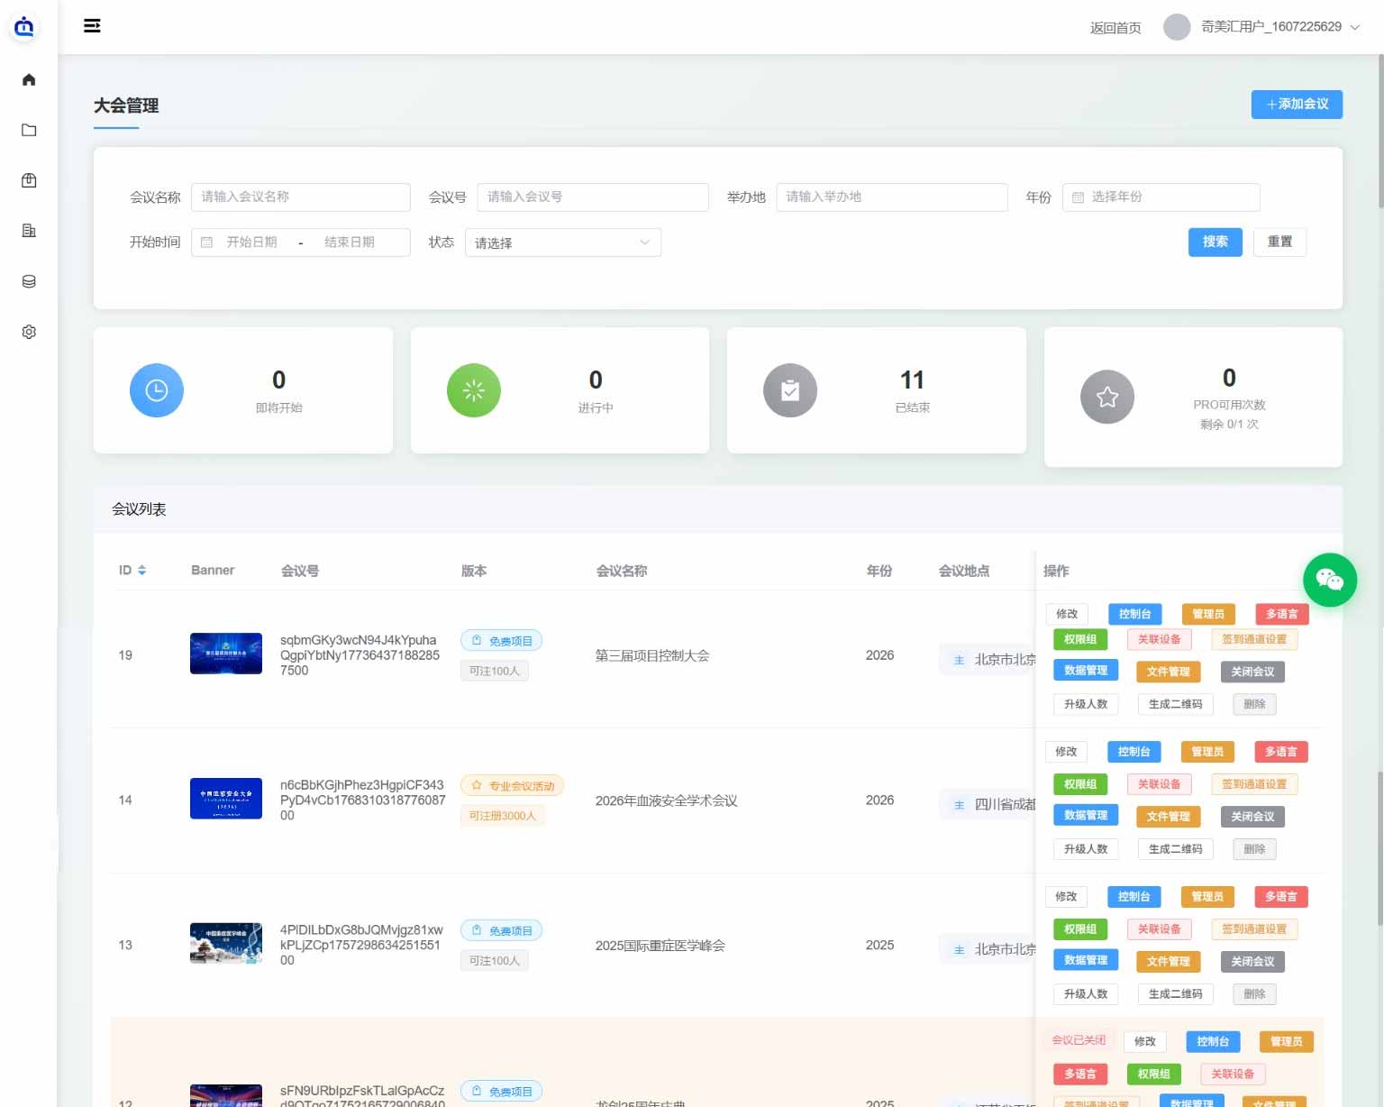This screenshot has width=1384, height=1107.
Task: Open 数据管理 for meeting ID 14
Action: click(x=1086, y=815)
